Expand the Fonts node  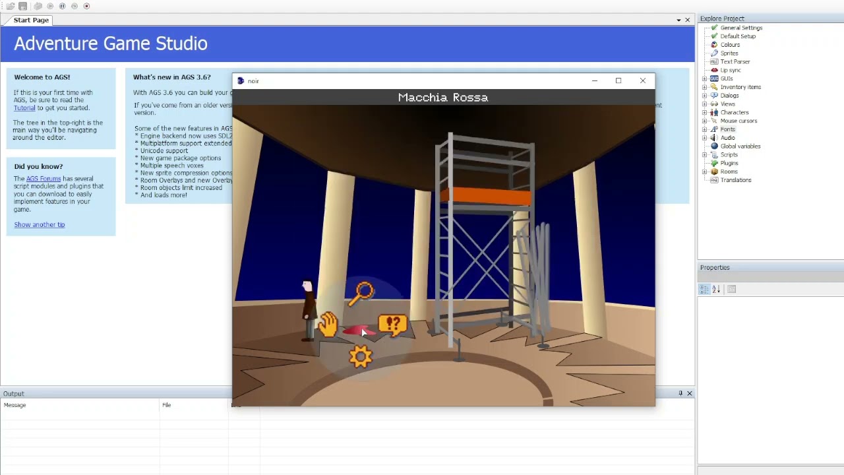point(704,129)
